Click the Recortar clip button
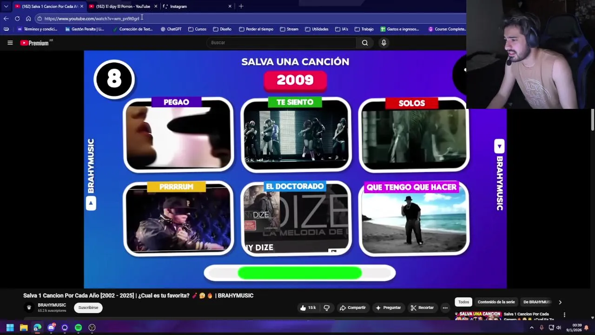Image resolution: width=595 pixels, height=335 pixels. click(x=422, y=308)
